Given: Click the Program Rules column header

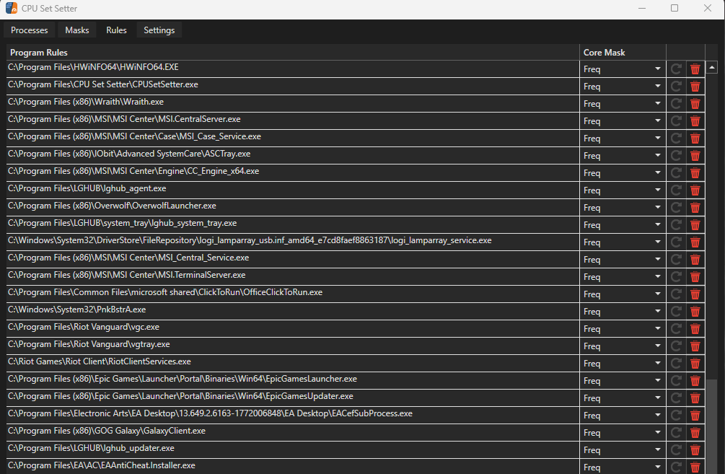Looking at the screenshot, I should pos(293,52).
